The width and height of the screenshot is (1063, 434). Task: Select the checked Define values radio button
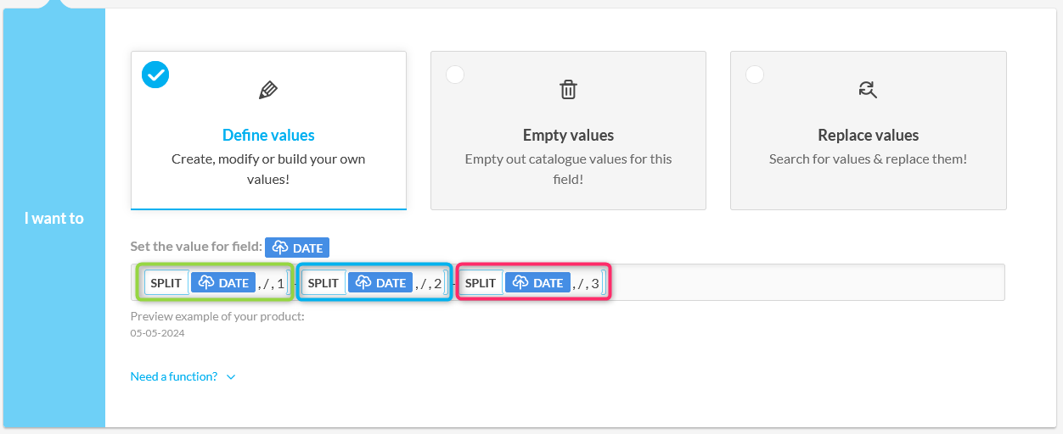click(x=155, y=75)
